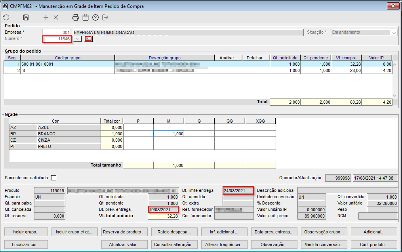Click the Análise... column header
402x252 pixels.
click(x=228, y=58)
